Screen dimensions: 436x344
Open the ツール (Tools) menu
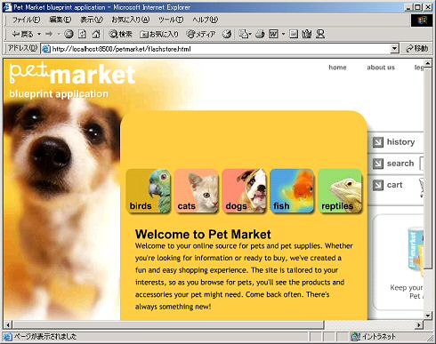click(x=171, y=20)
